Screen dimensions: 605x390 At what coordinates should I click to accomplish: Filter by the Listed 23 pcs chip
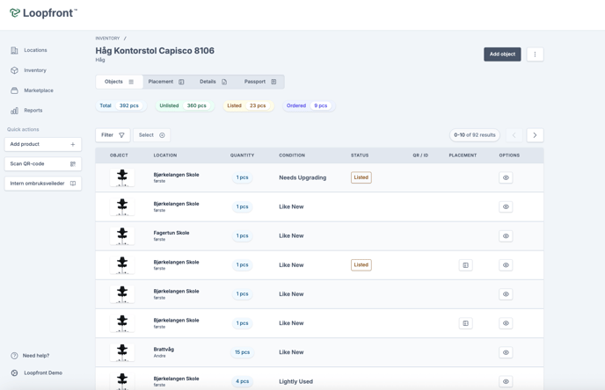point(246,105)
